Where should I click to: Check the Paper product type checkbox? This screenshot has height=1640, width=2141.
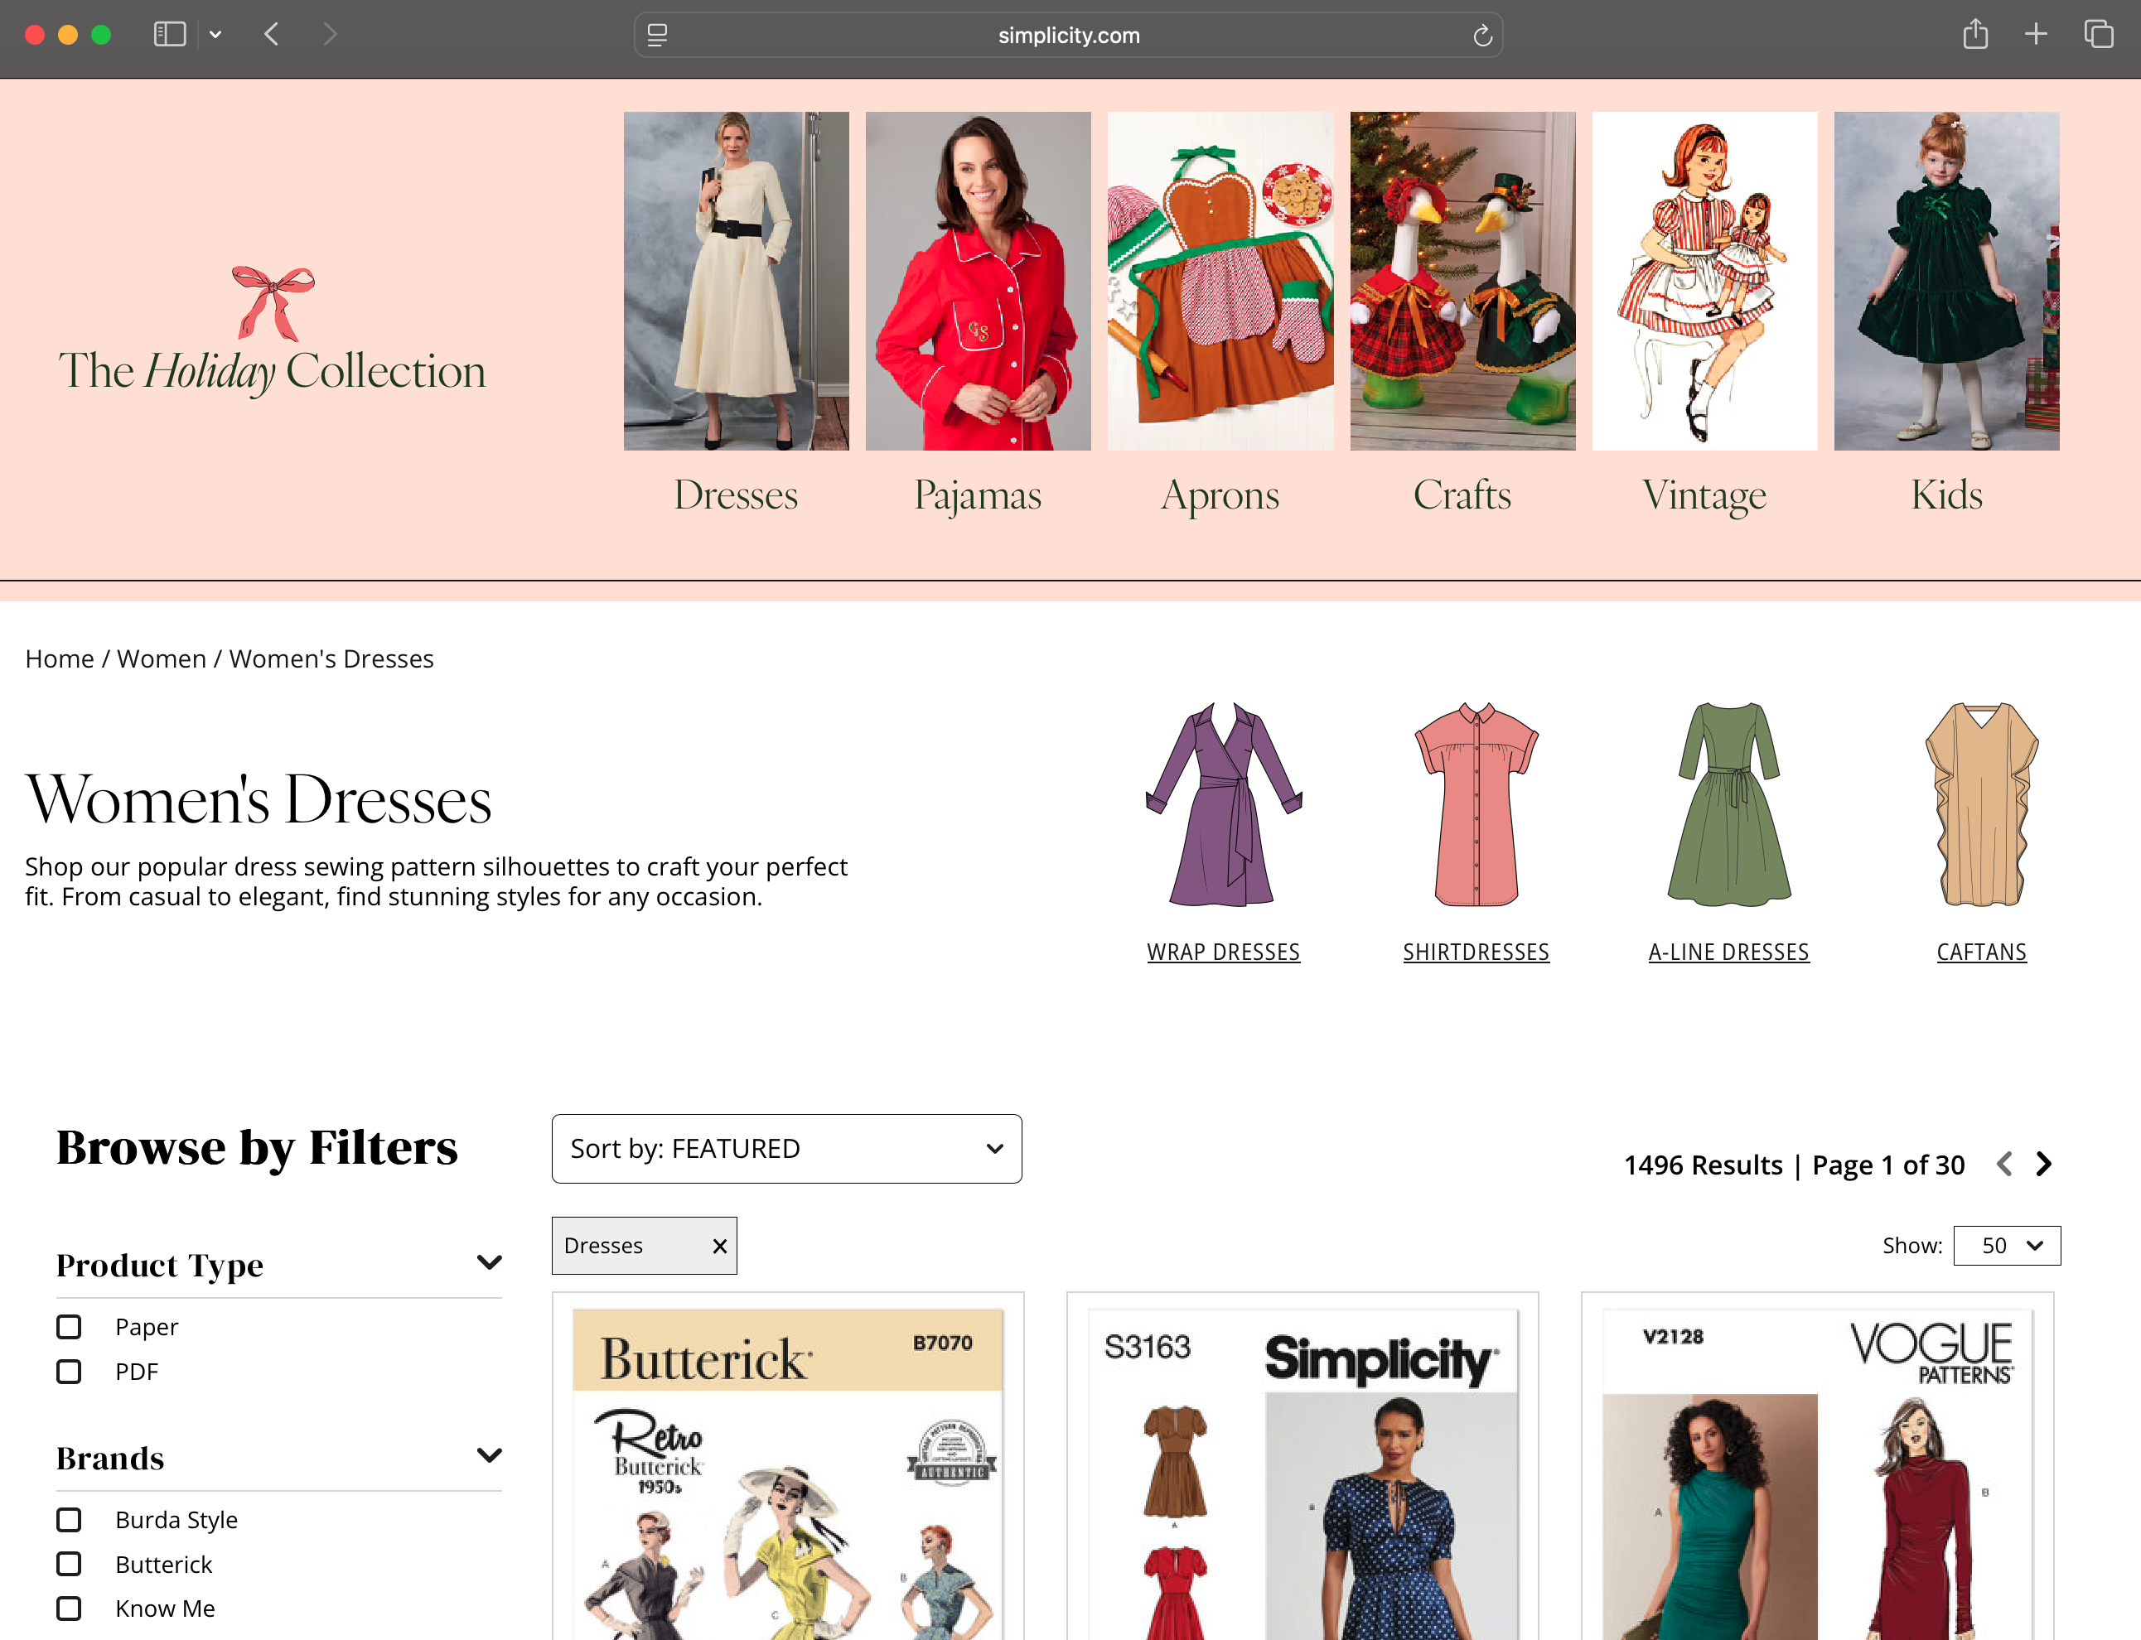pyautogui.click(x=68, y=1327)
